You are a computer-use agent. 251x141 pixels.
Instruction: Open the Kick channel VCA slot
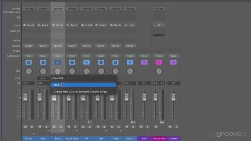coord(43,78)
